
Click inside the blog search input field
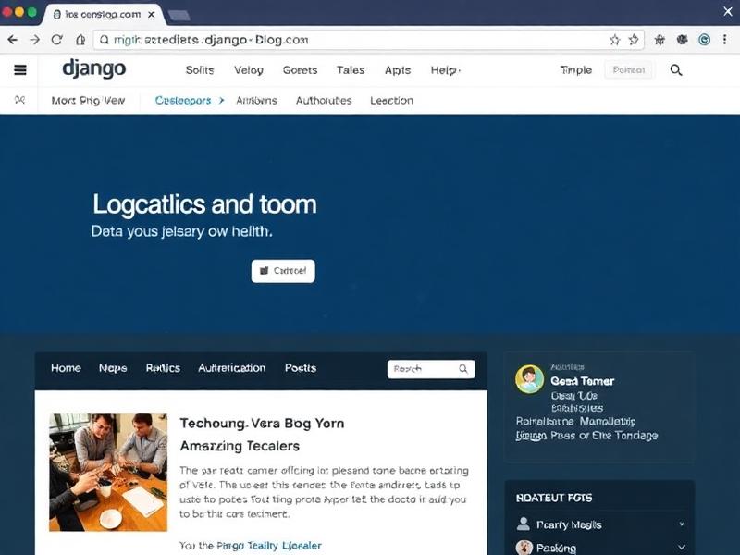[x=421, y=368]
